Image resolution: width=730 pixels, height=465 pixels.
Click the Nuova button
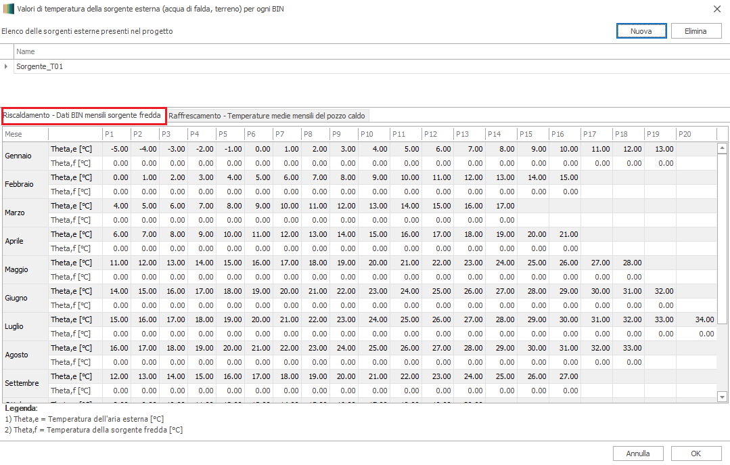tap(641, 31)
